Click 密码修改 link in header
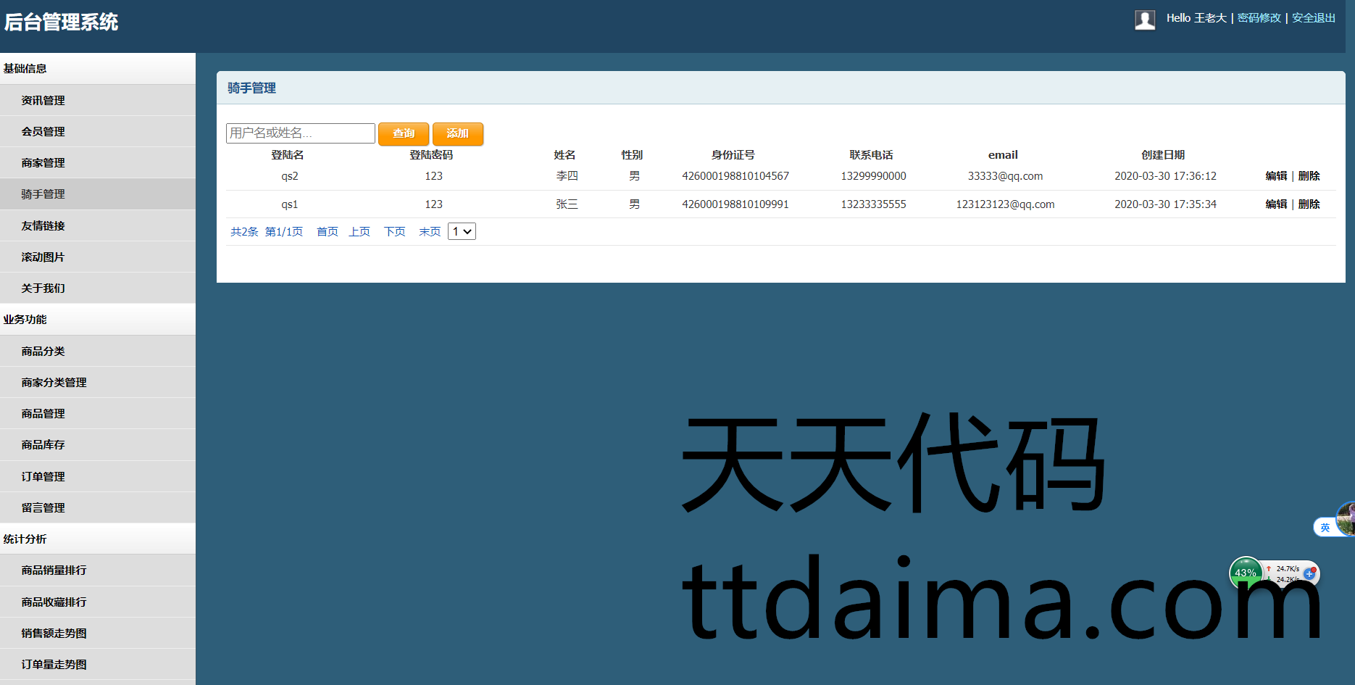1355x685 pixels. [x=1259, y=18]
